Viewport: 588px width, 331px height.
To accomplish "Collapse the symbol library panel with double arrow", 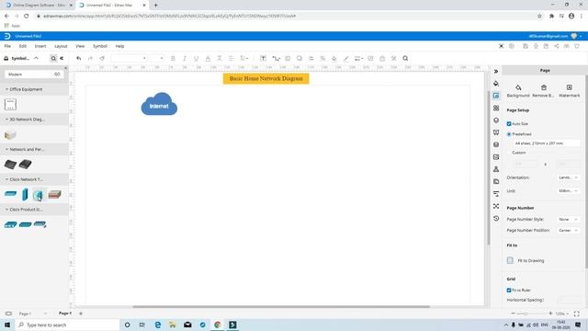I will coord(62,59).
